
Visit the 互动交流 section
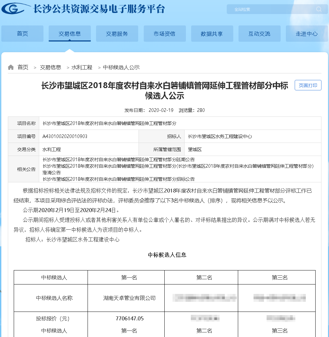pyautogui.click(x=260, y=34)
